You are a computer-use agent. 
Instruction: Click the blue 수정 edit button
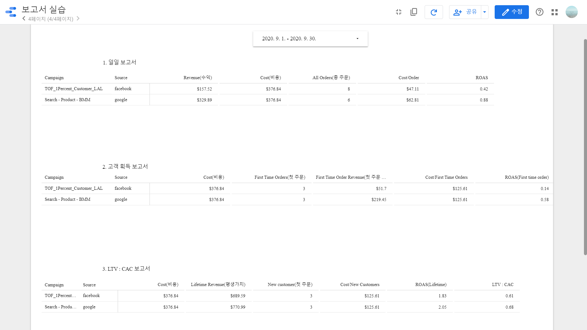(x=511, y=12)
